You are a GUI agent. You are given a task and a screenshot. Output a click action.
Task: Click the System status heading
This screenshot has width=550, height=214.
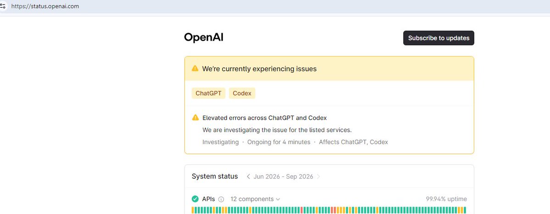click(x=215, y=176)
